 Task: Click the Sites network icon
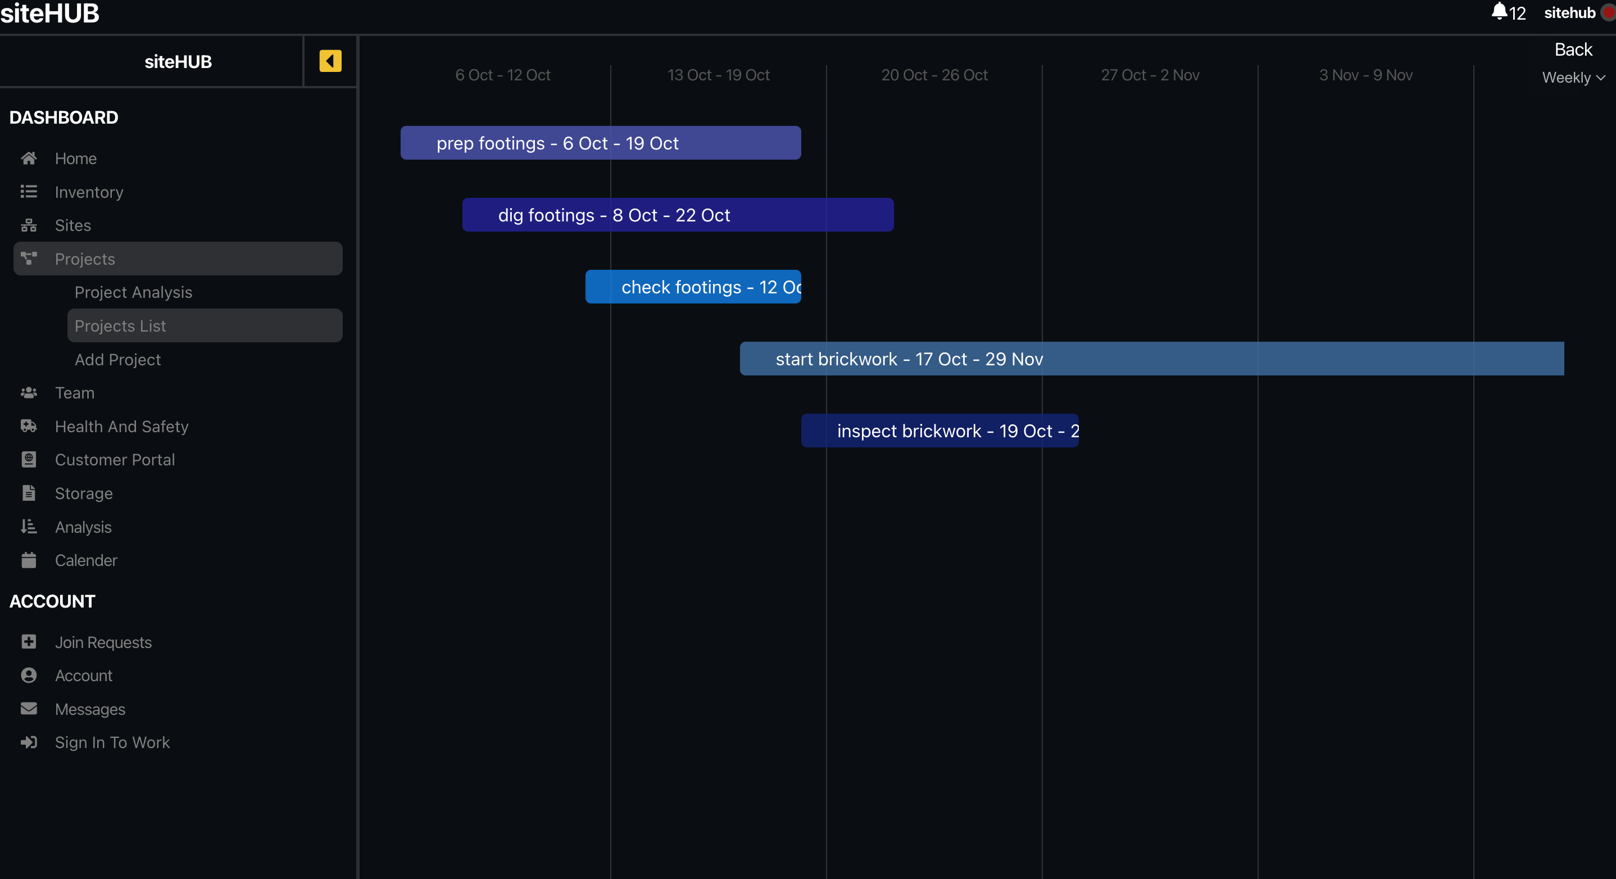[29, 225]
